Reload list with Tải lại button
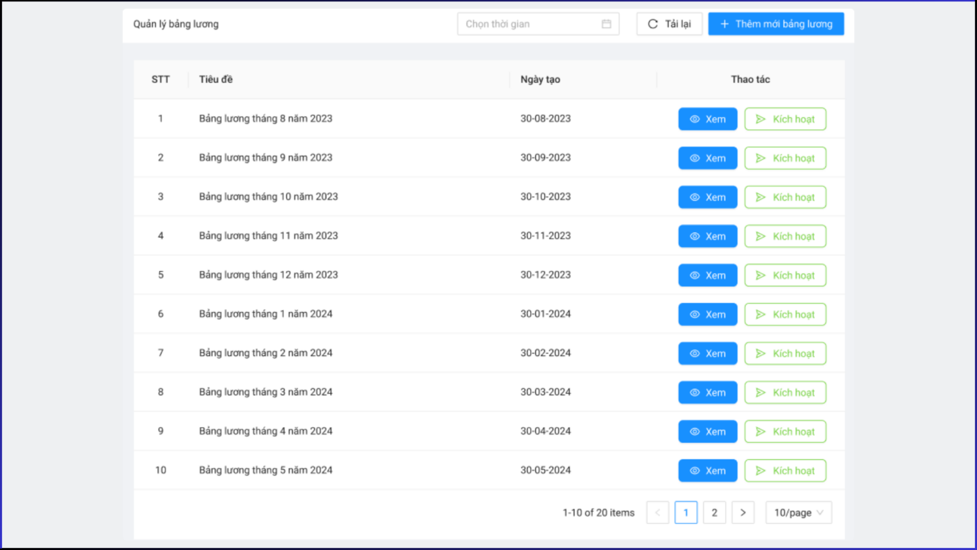 point(669,24)
